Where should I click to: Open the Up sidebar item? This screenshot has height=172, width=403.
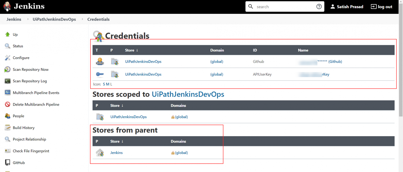coord(15,35)
